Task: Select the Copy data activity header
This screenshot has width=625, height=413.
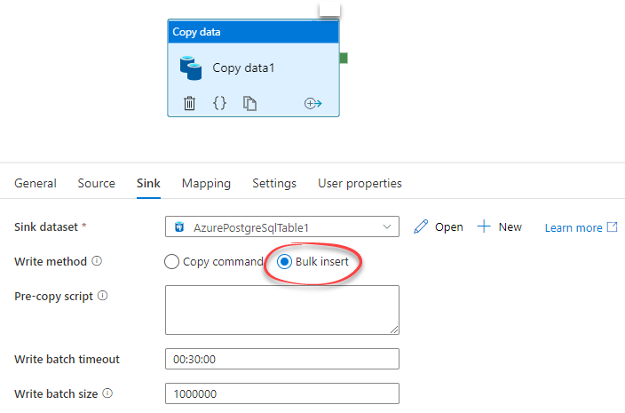Action: click(x=254, y=31)
